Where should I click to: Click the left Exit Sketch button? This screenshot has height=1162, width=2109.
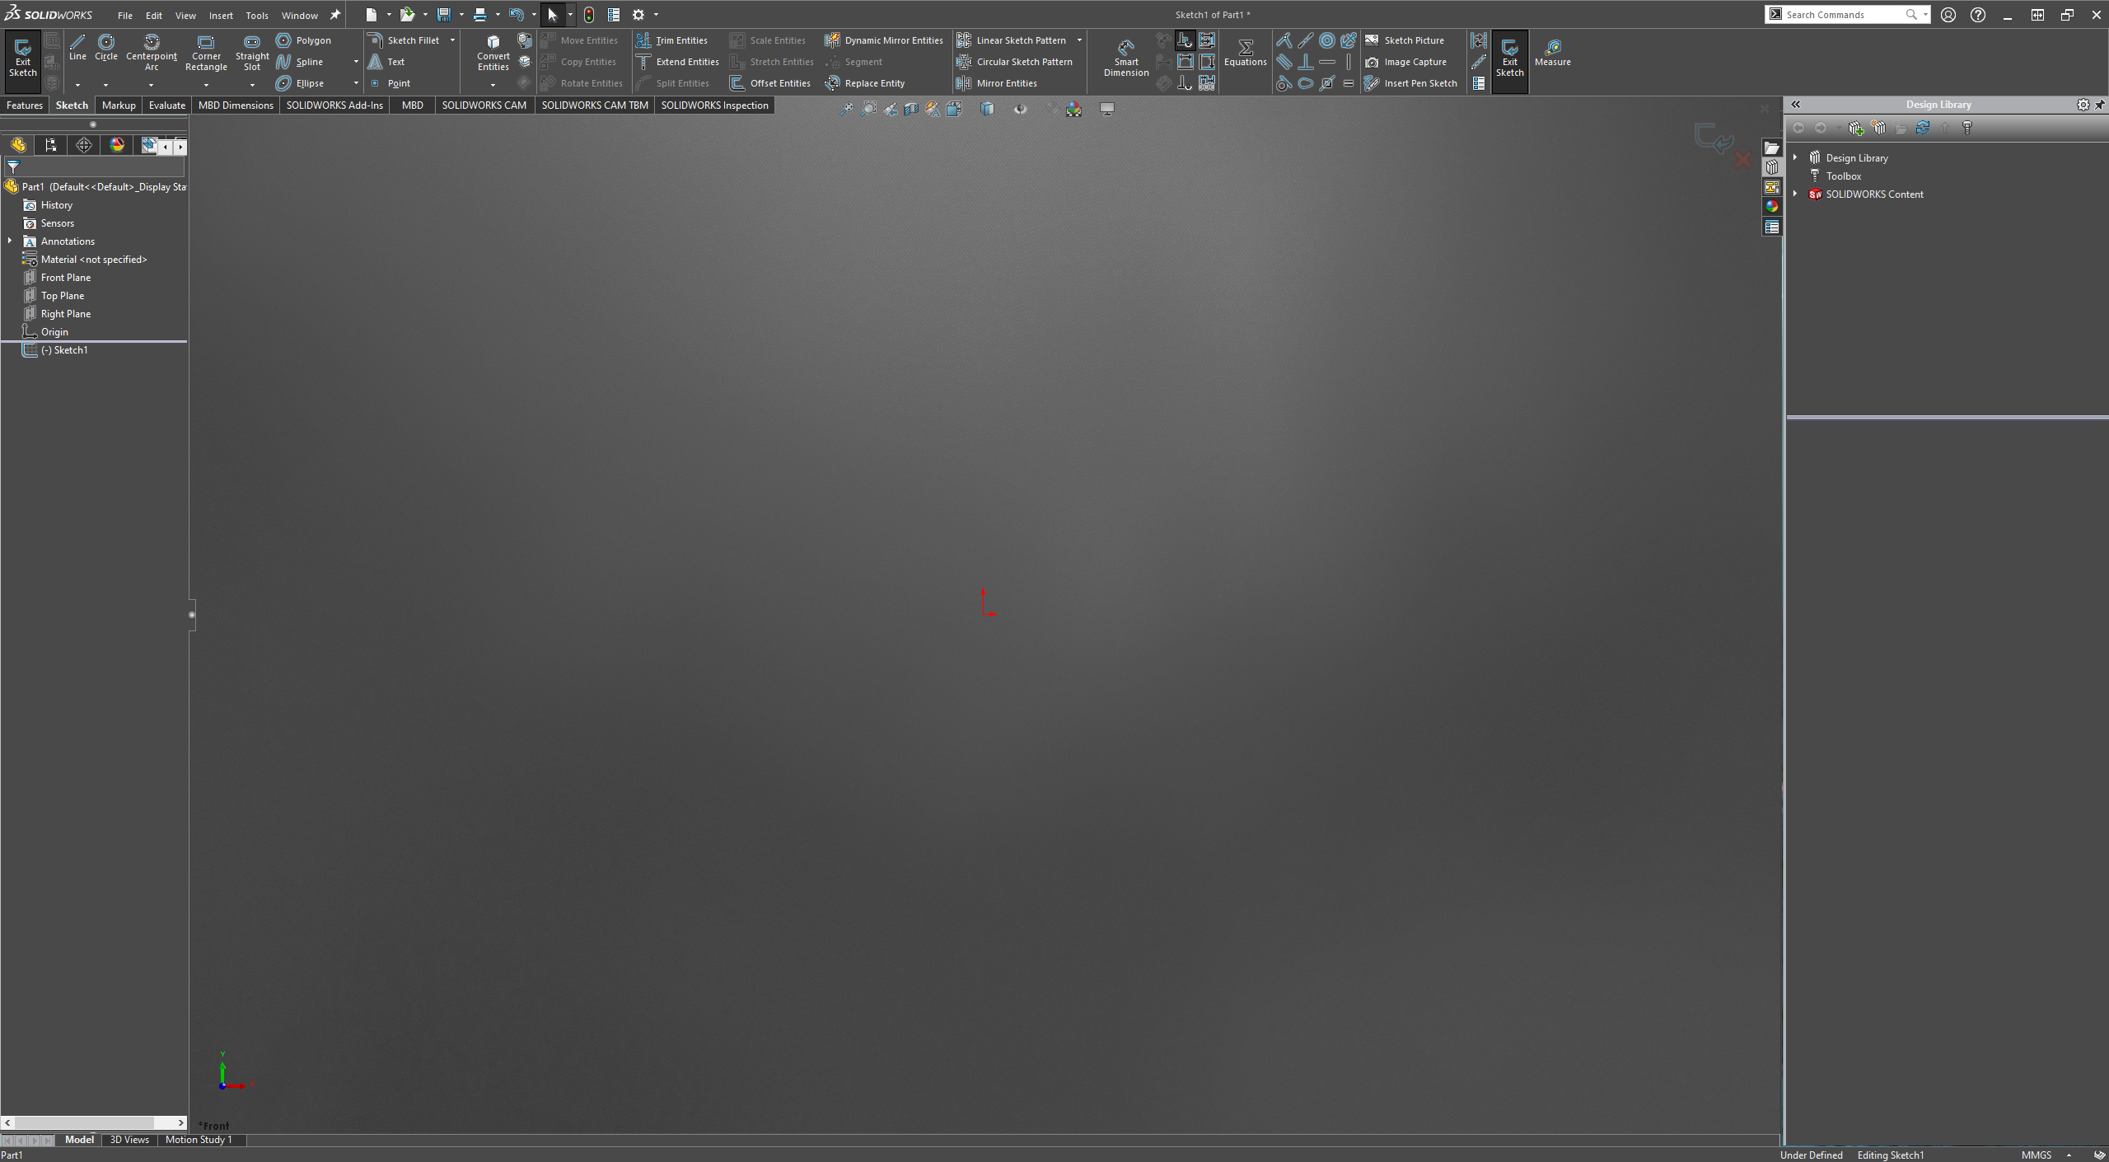point(22,57)
